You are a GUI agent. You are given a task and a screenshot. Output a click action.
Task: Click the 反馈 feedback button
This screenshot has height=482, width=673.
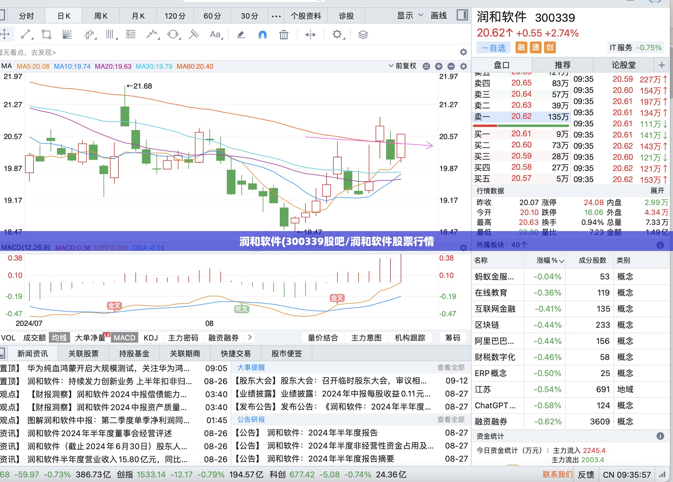click(586, 475)
